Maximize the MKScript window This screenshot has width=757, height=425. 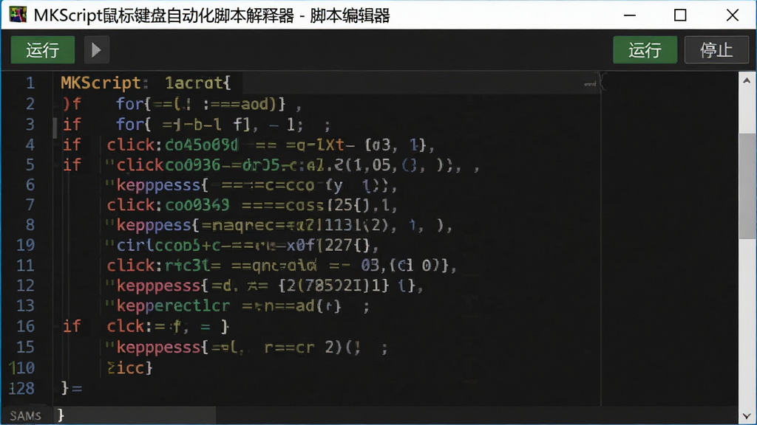coord(680,15)
